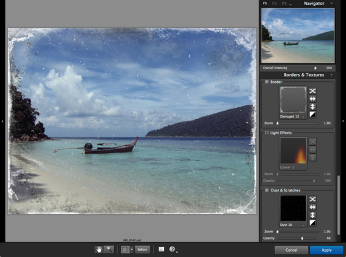Select the Hand pan tool
The height and width of the screenshot is (257, 346).
pyautogui.click(x=99, y=249)
